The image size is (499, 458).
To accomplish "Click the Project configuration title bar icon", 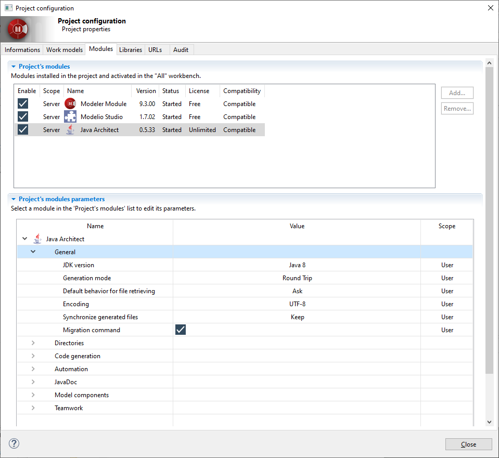I will click(x=8, y=8).
